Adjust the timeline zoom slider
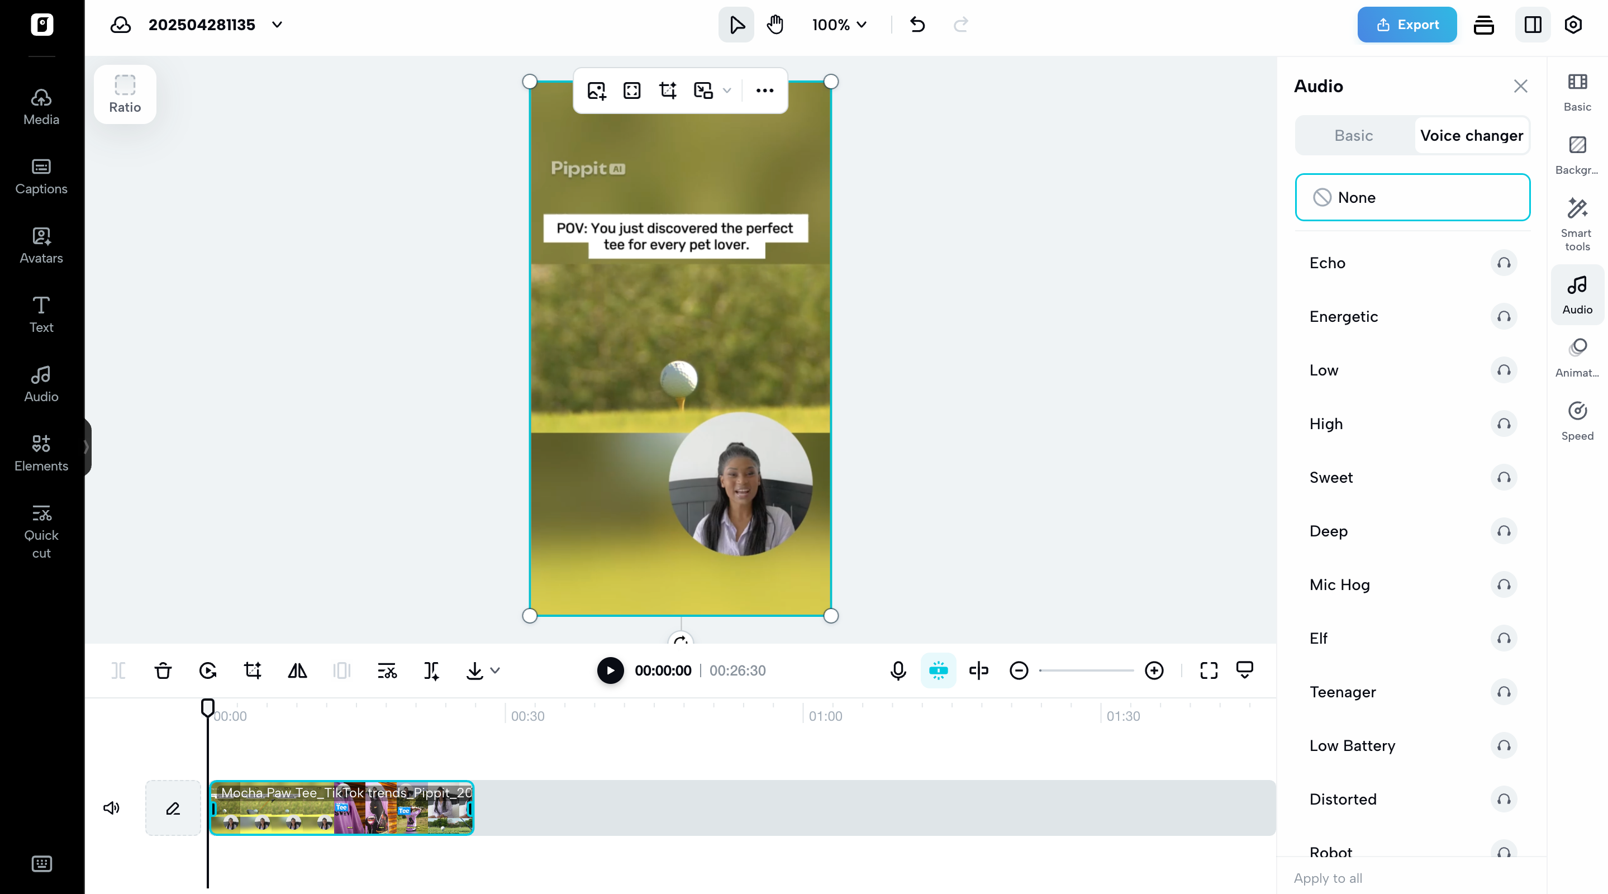 click(1086, 670)
